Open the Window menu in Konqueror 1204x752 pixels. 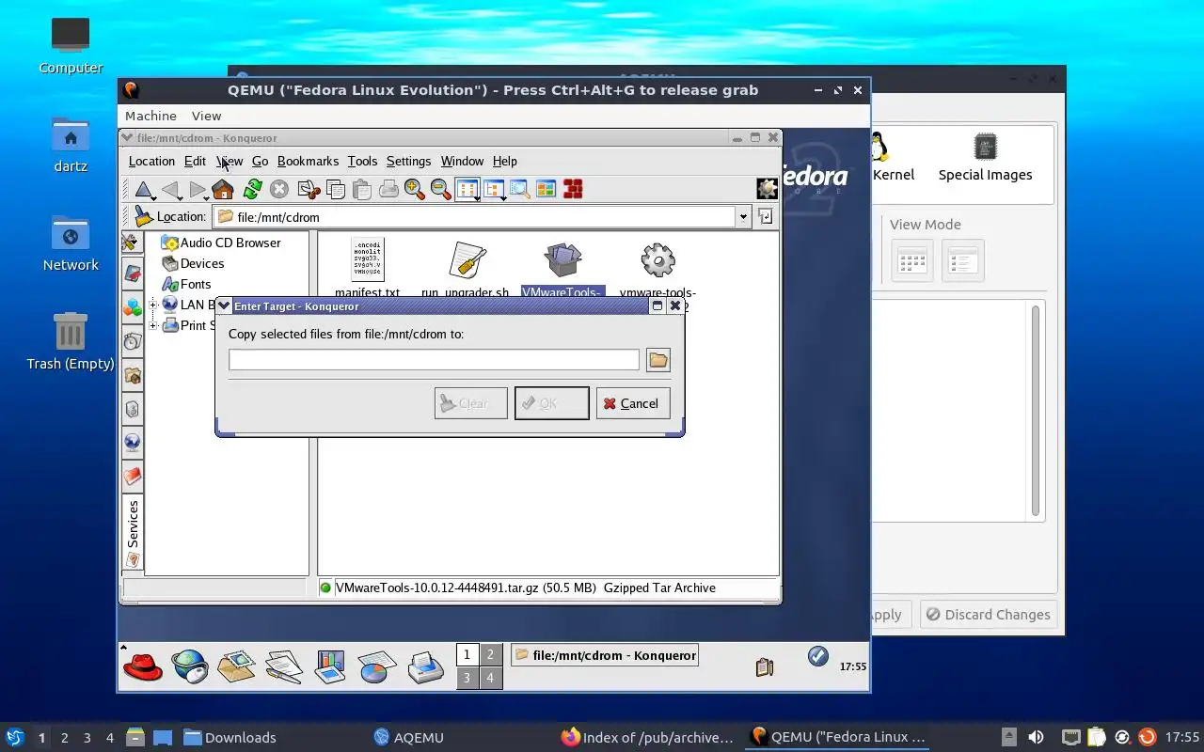tap(462, 162)
